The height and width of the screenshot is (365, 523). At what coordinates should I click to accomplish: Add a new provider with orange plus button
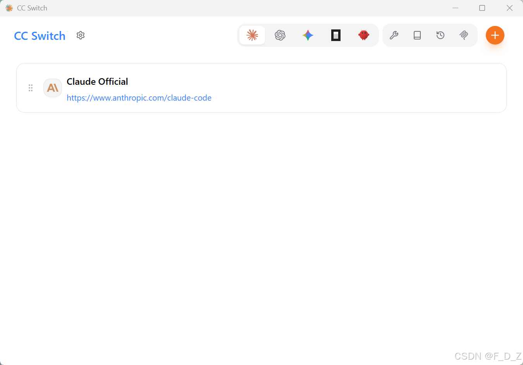click(x=495, y=35)
